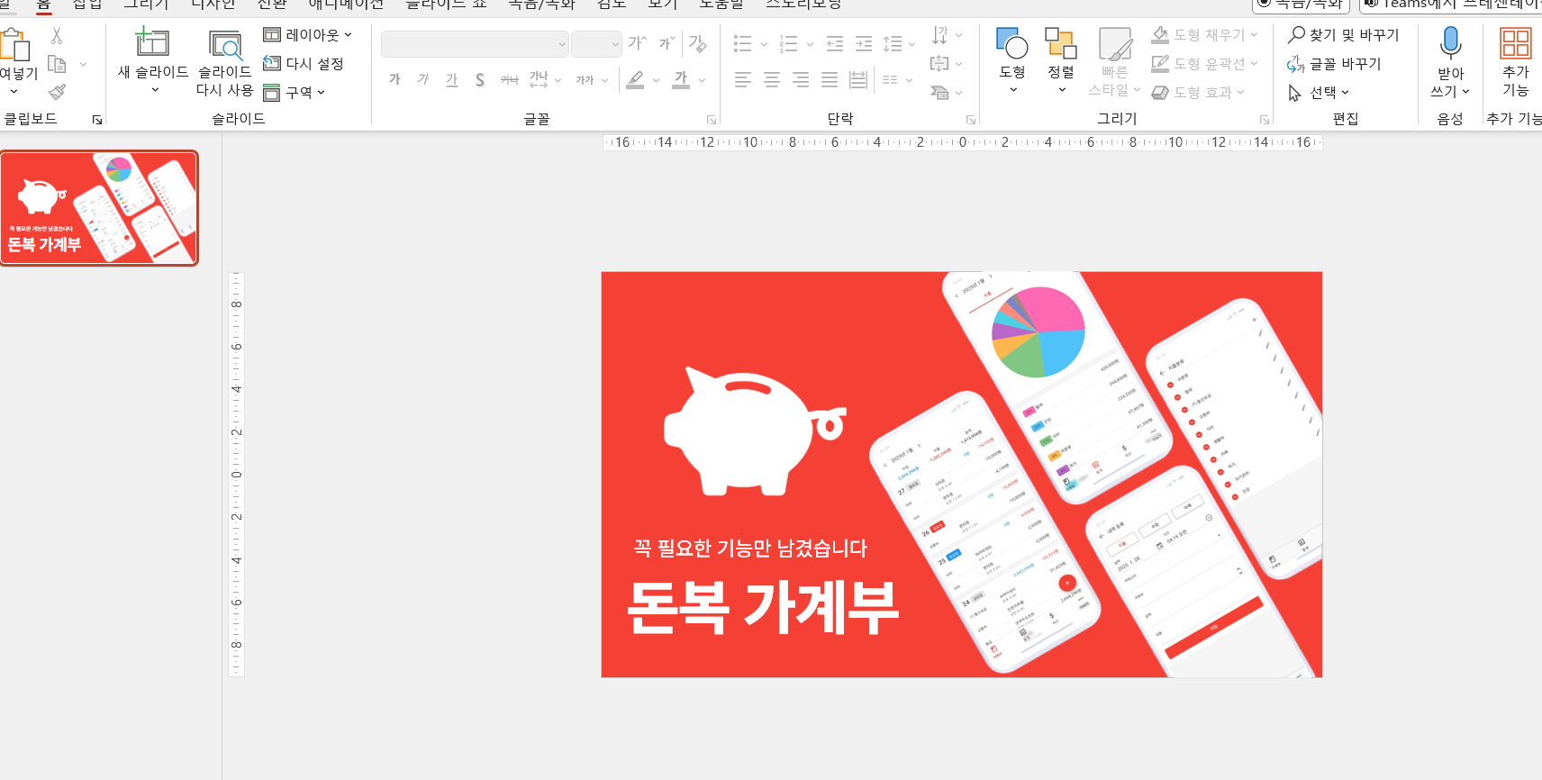This screenshot has width=1542, height=780.
Task: Clear all text formatting with eraser icon
Action: (x=697, y=42)
